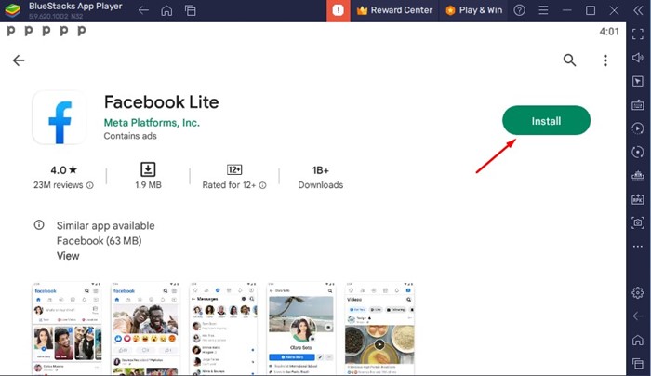Open the Rated for 12+ info icon
The width and height of the screenshot is (651, 376).
click(x=262, y=186)
